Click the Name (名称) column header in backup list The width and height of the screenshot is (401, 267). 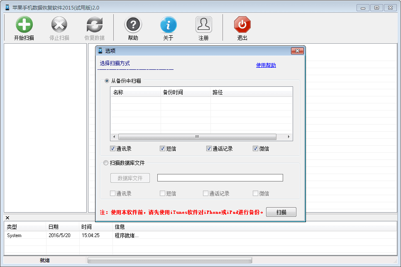pos(135,92)
